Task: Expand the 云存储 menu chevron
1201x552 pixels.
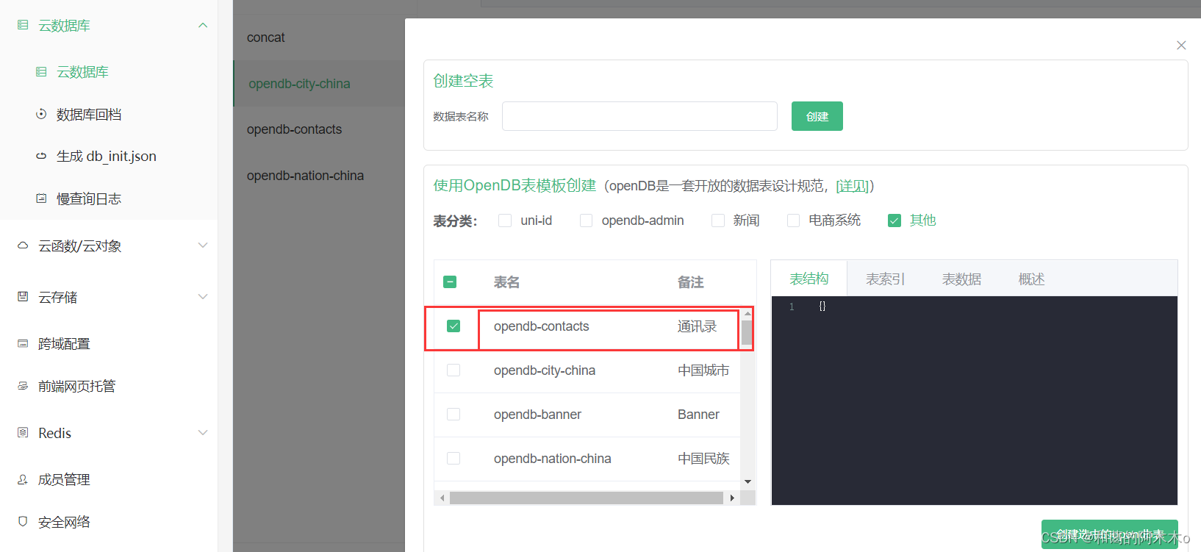Action: pyautogui.click(x=203, y=297)
